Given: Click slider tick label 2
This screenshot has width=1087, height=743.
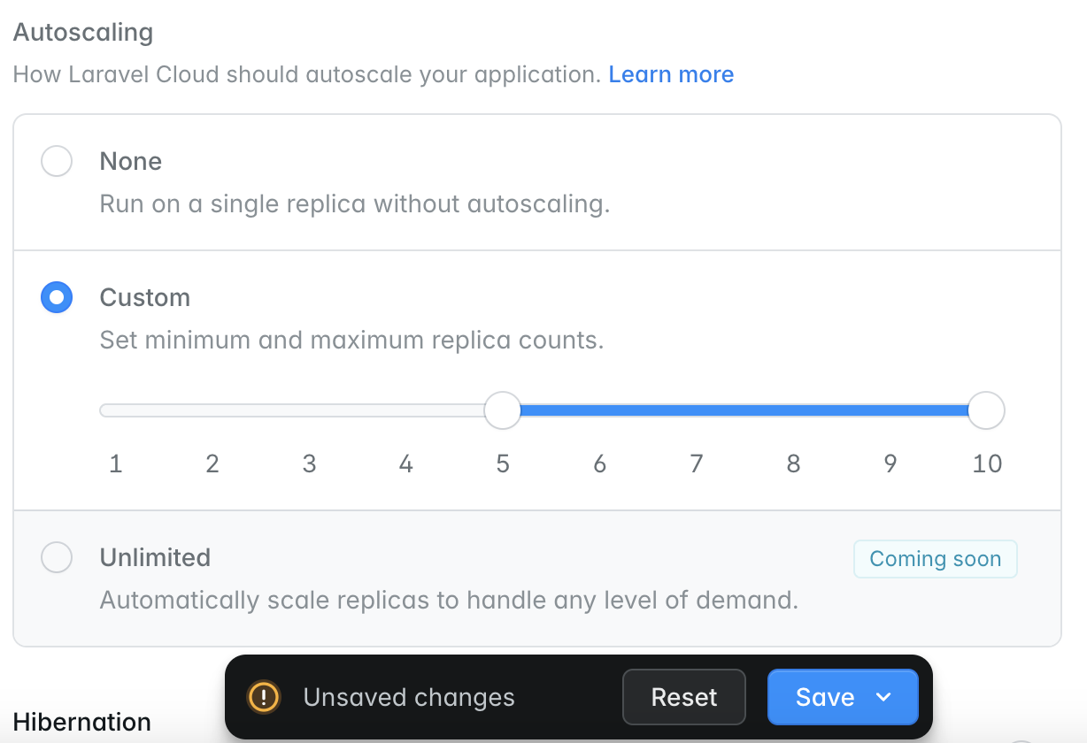Looking at the screenshot, I should tap(212, 463).
